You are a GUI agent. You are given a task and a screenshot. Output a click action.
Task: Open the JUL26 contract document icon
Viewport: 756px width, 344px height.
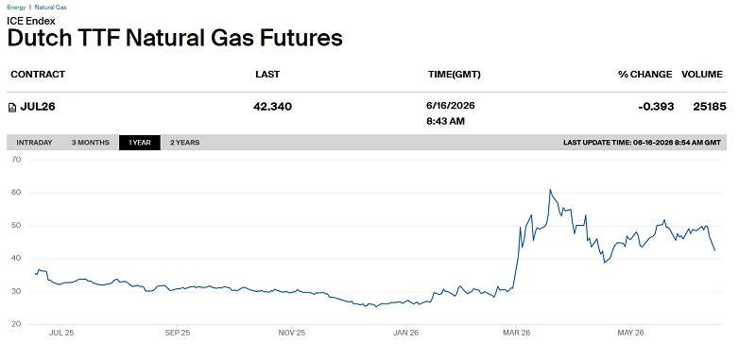[12, 108]
